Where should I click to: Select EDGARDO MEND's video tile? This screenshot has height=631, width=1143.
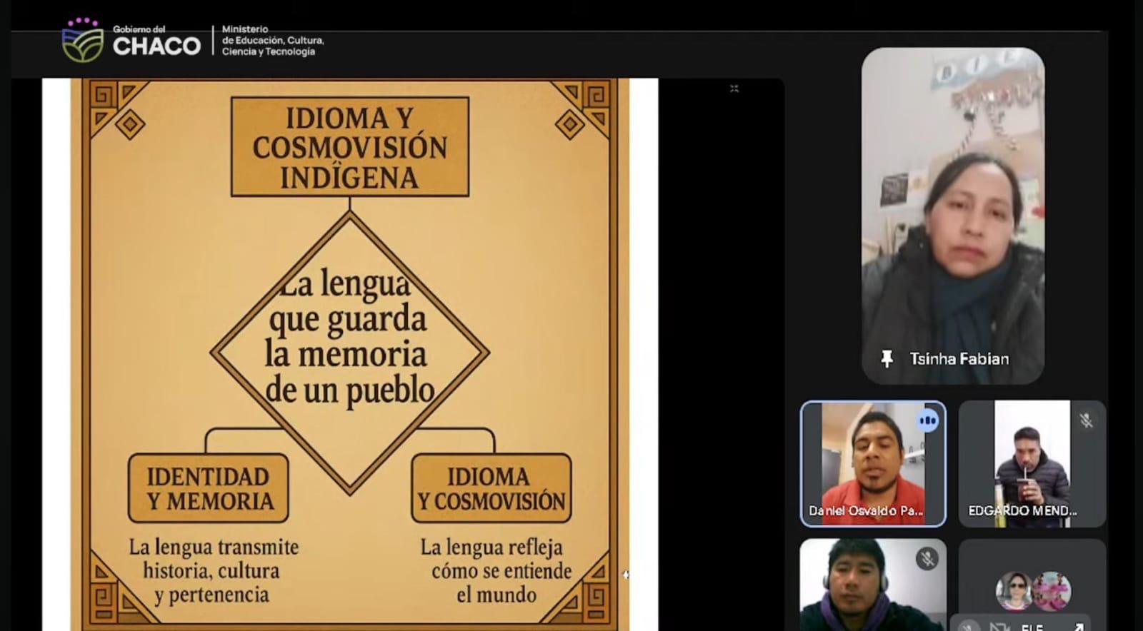[x=1032, y=464]
